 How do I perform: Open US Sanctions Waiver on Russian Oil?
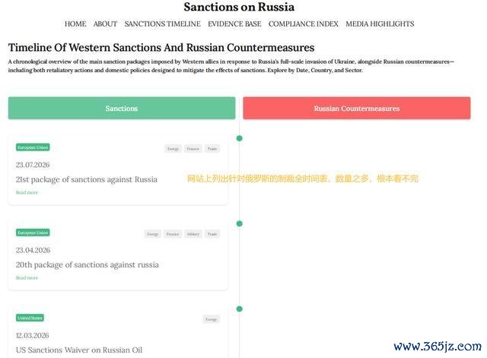(x=79, y=350)
